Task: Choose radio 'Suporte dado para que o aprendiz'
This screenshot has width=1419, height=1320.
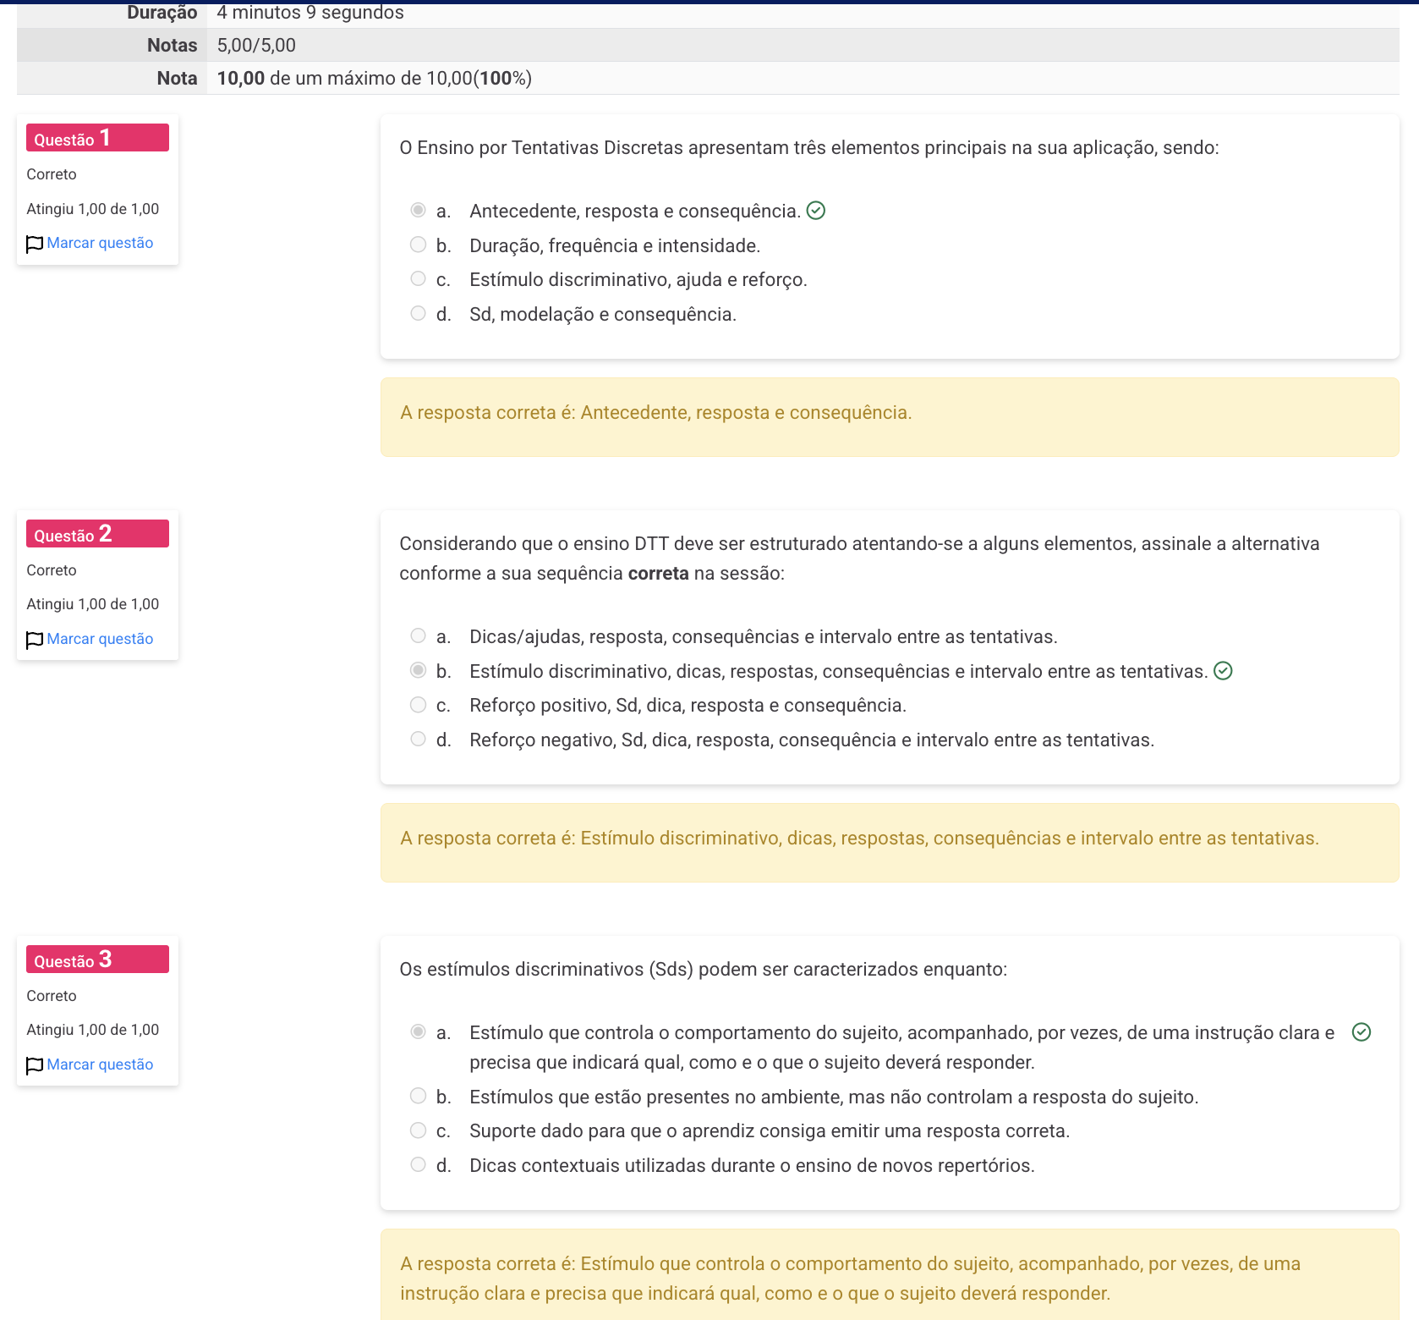Action: pyautogui.click(x=418, y=1130)
